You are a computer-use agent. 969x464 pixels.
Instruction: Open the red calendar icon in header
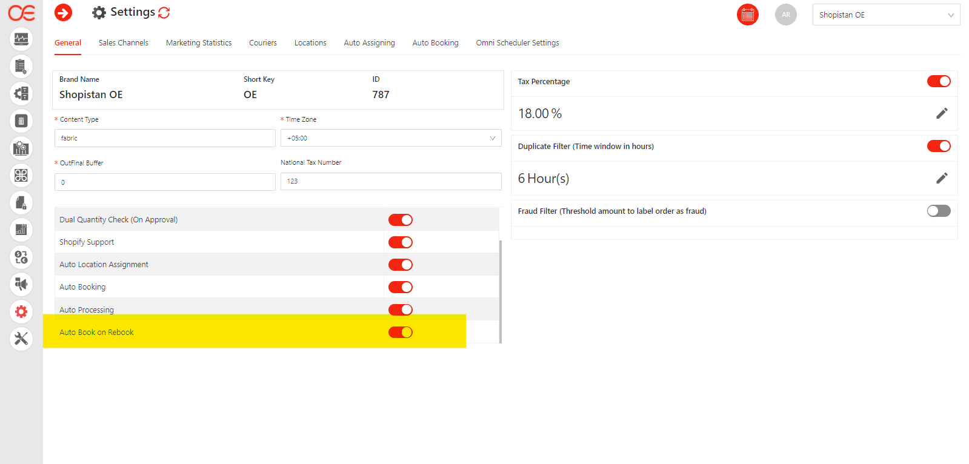[x=747, y=15]
